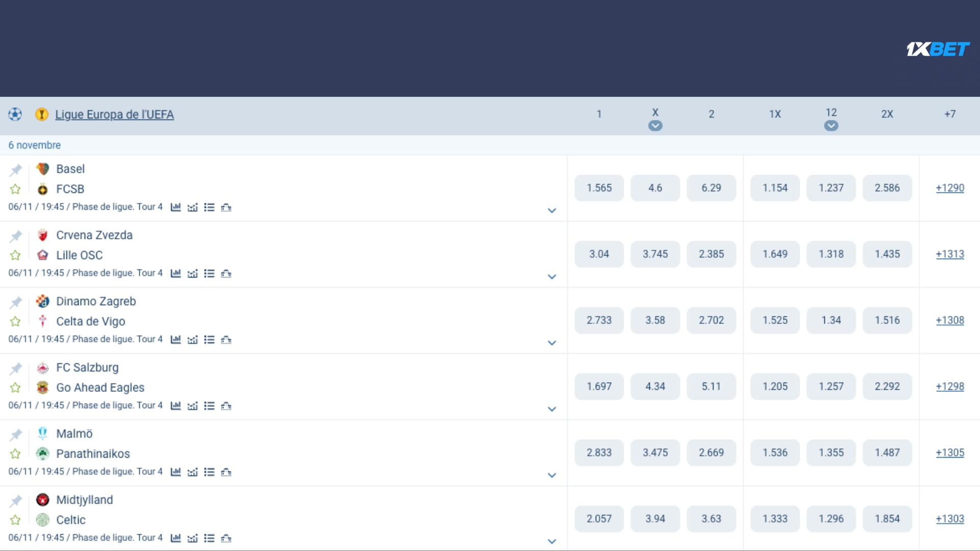Open match statistics chart for Crvena Zvezda game
Viewport: 980px width, 551px height.
point(176,273)
